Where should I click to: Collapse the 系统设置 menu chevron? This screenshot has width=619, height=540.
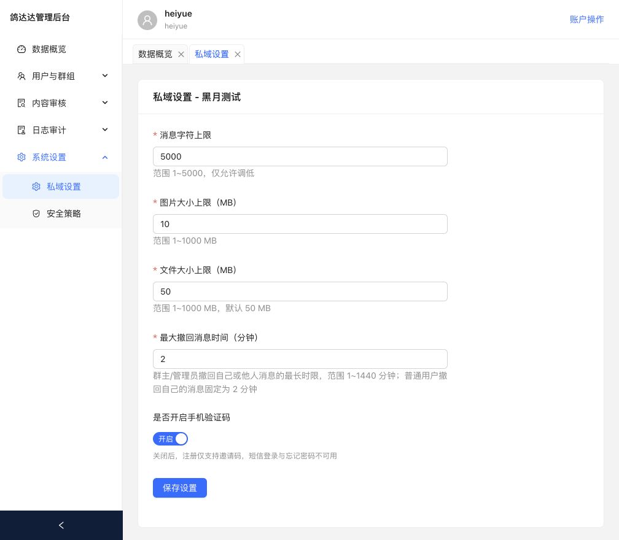105,157
